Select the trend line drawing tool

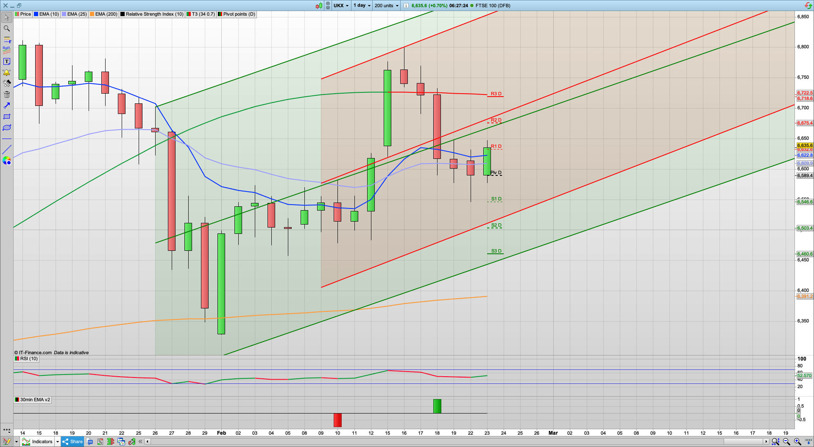coord(6,149)
